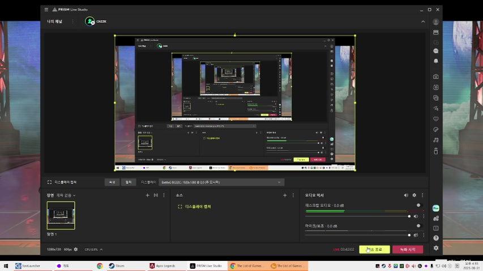The width and height of the screenshot is (483, 271).
Task: Click the 필터 filter button
Action: click(129, 182)
